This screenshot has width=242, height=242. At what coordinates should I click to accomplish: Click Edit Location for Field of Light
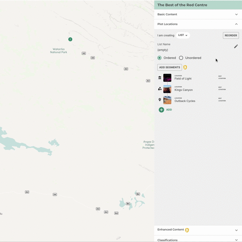pyautogui.click(x=222, y=77)
